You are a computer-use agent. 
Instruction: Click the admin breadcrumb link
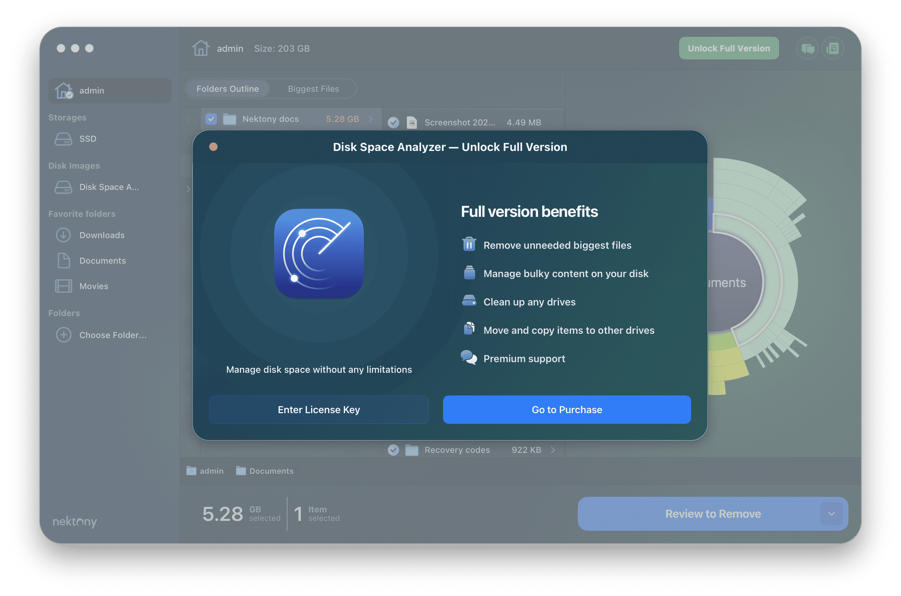click(211, 471)
